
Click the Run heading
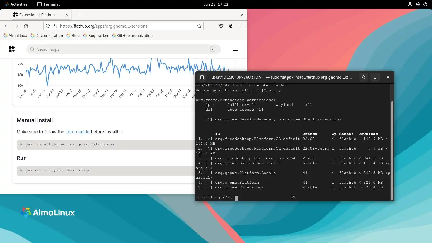22,158
